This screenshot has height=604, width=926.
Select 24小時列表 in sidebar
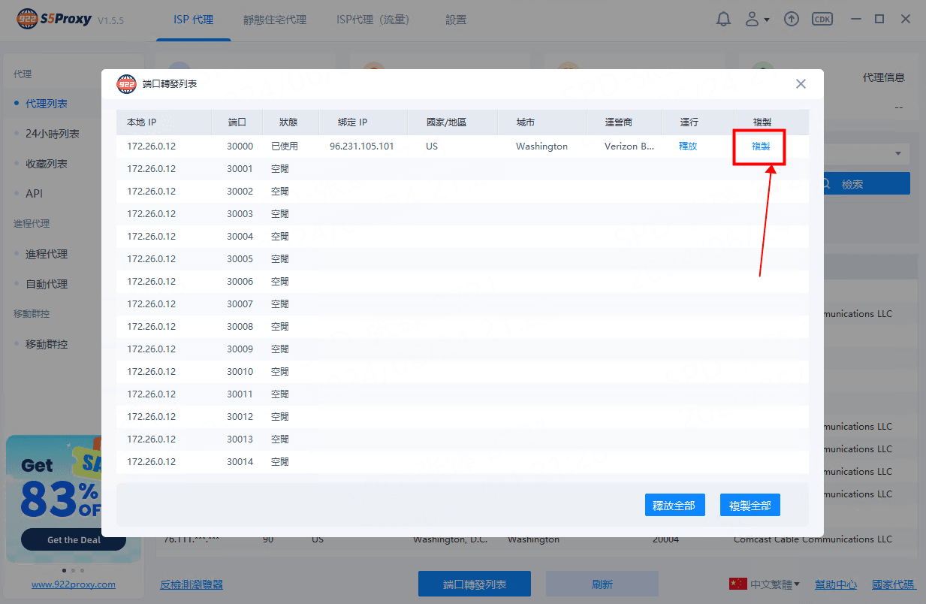pos(53,134)
